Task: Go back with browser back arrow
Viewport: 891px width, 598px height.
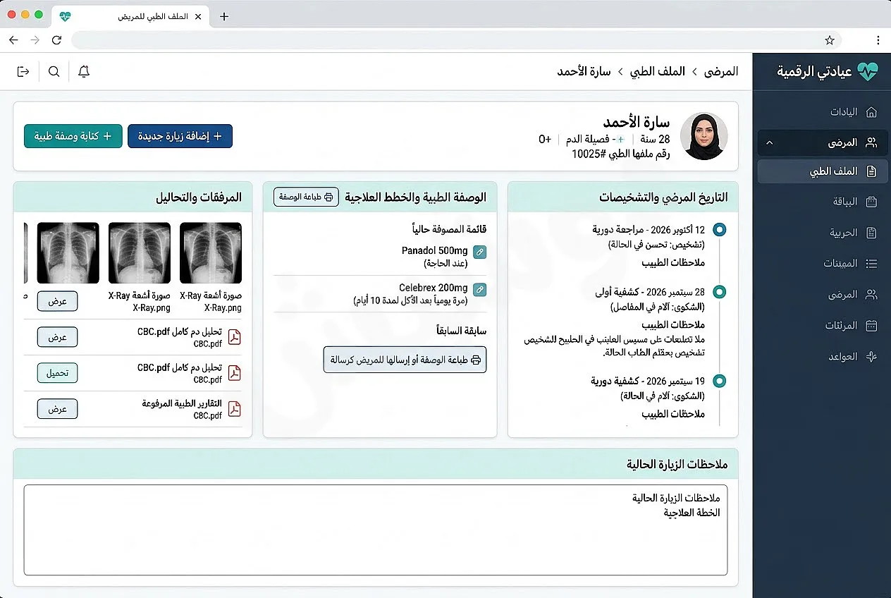Action: [x=13, y=40]
